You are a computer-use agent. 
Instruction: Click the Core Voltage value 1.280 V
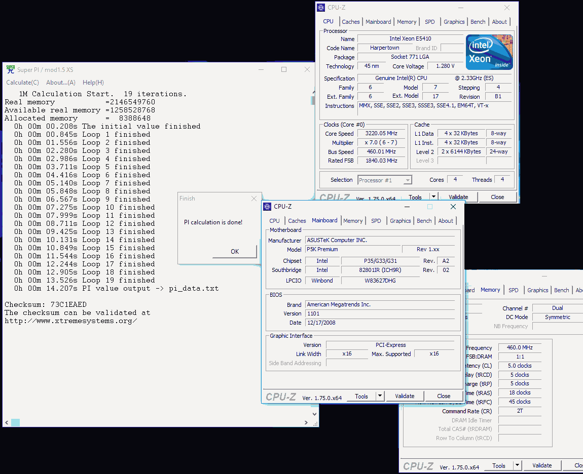(445, 66)
